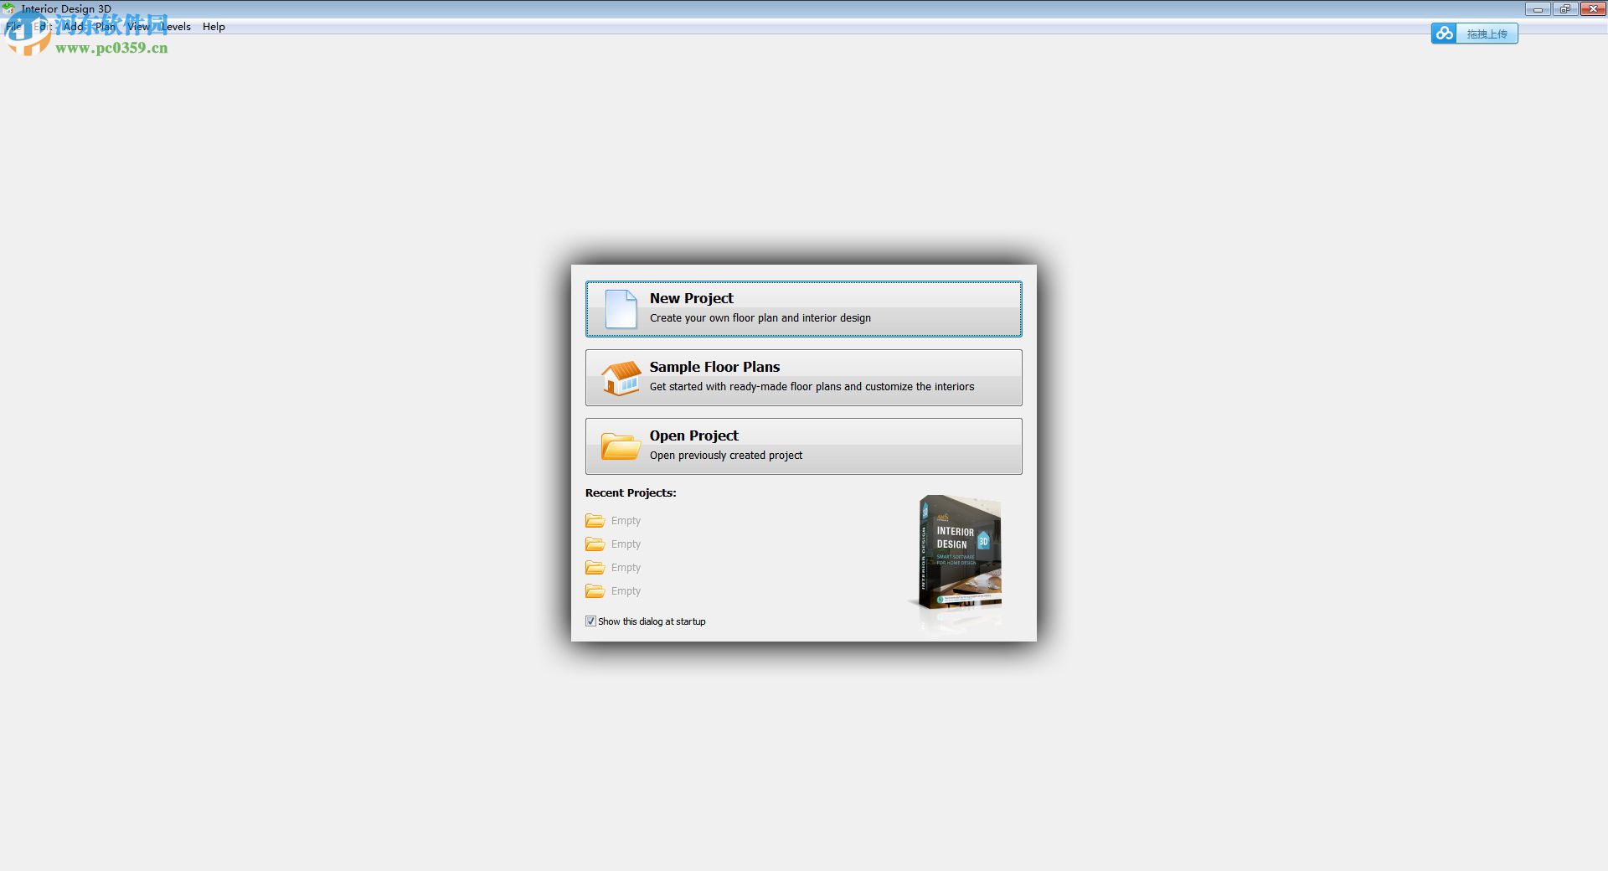Restore down the application window
The image size is (1608, 871).
tap(1564, 9)
